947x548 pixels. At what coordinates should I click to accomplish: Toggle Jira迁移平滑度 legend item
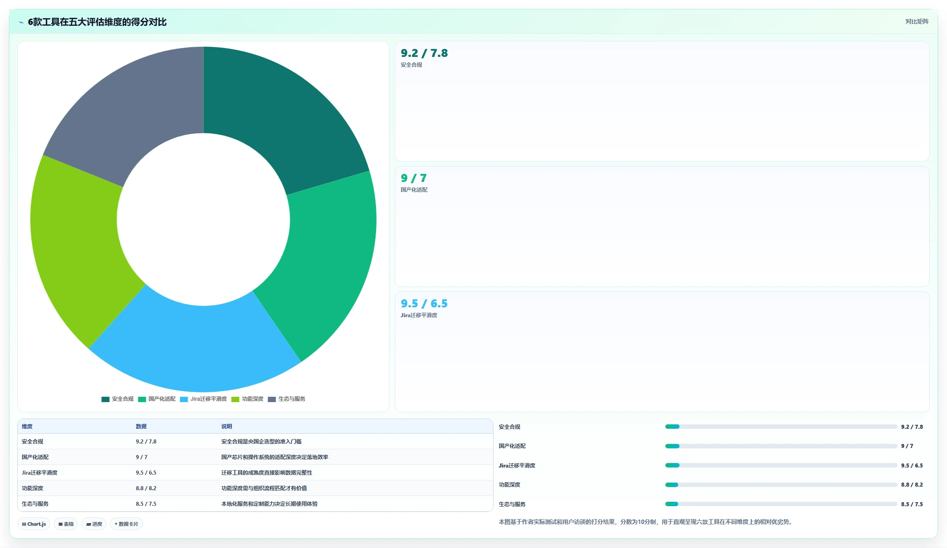(203, 399)
